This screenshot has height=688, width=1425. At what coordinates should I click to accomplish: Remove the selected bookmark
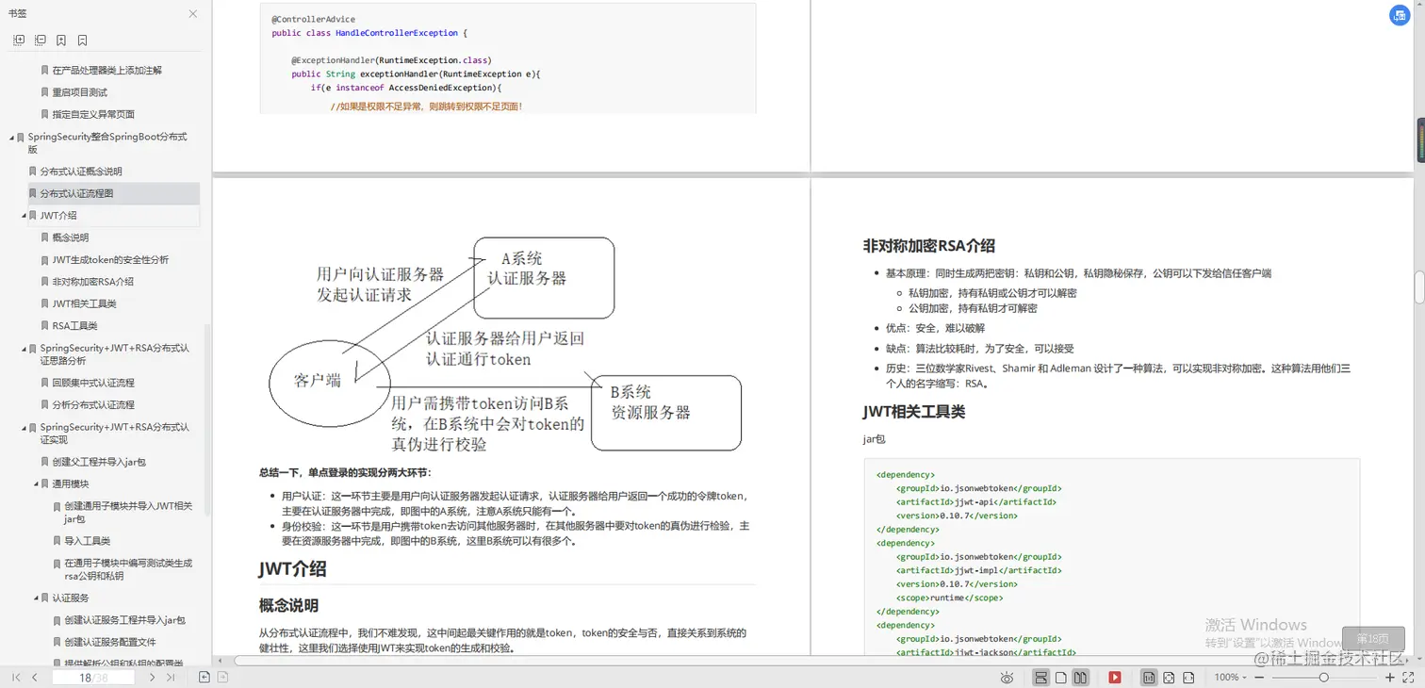[83, 40]
